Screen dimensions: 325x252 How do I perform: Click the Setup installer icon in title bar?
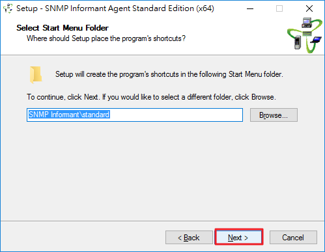8,8
